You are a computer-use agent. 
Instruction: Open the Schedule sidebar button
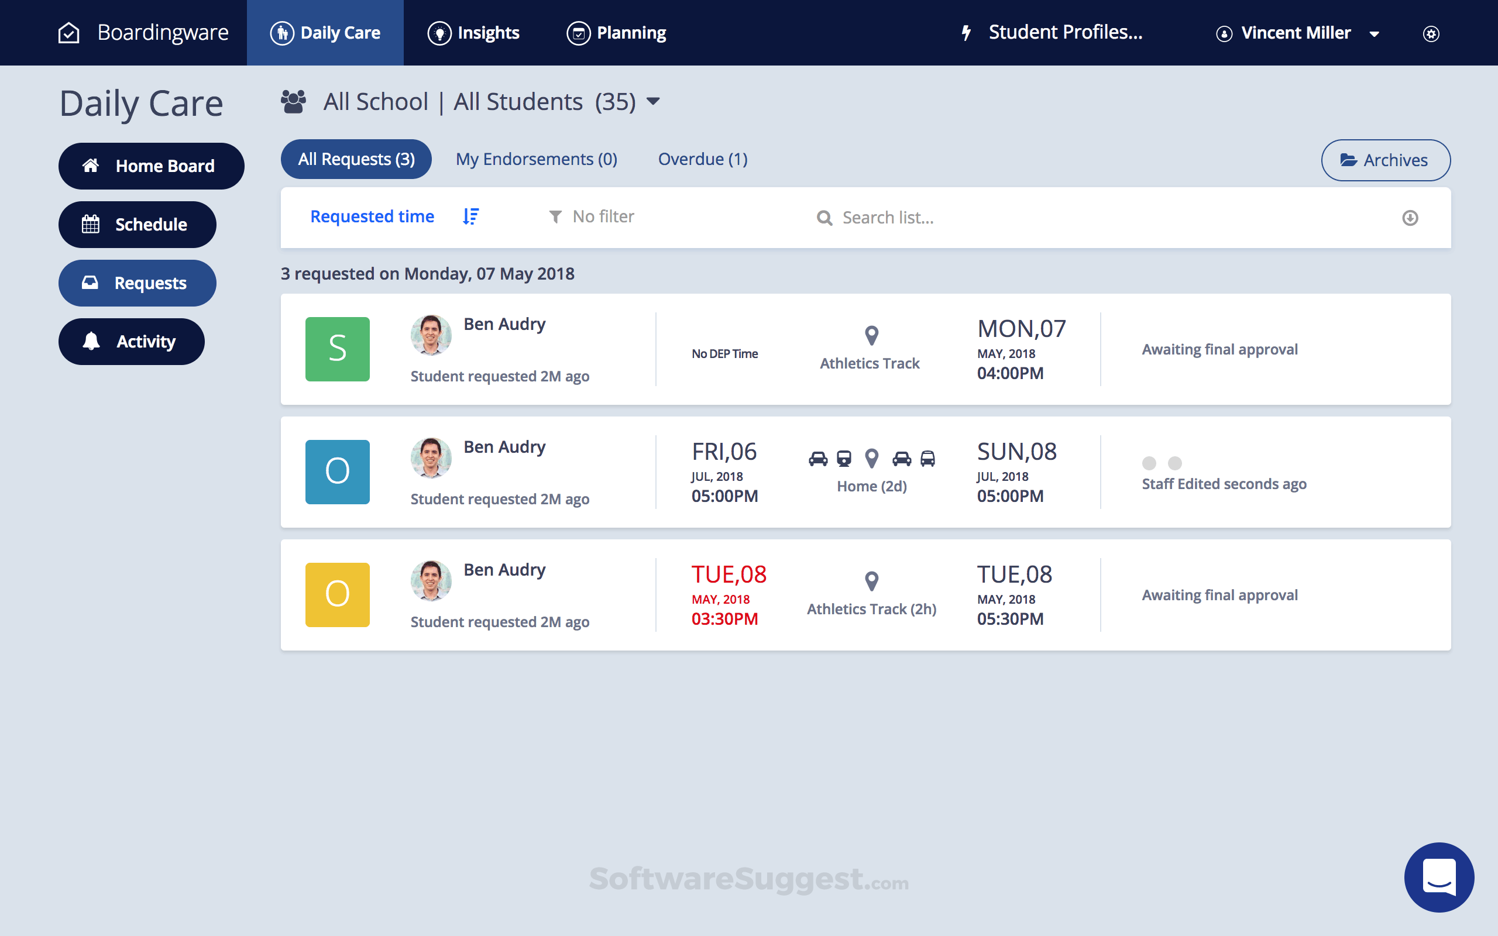(137, 224)
